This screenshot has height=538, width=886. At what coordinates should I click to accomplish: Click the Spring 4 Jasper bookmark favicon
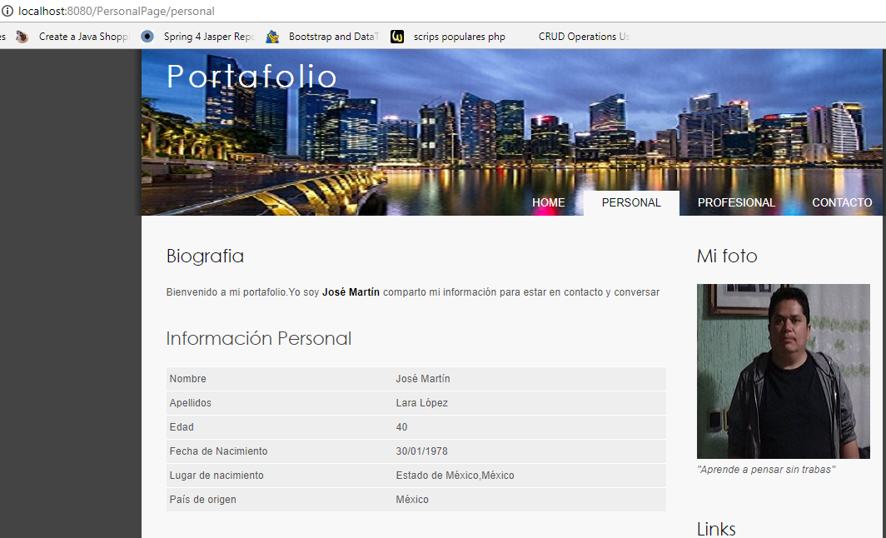(147, 37)
